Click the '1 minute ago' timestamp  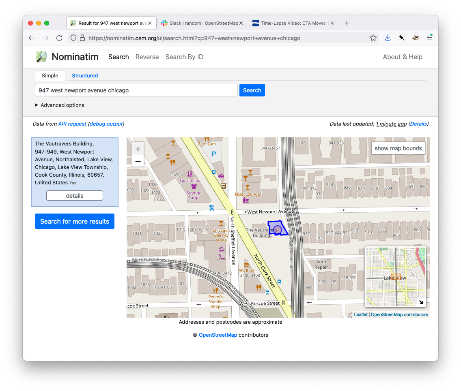click(391, 124)
